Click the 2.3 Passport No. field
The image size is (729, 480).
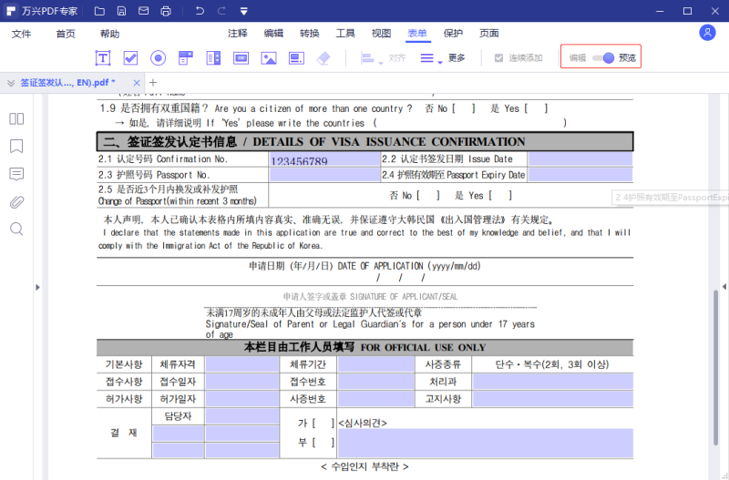(324, 175)
